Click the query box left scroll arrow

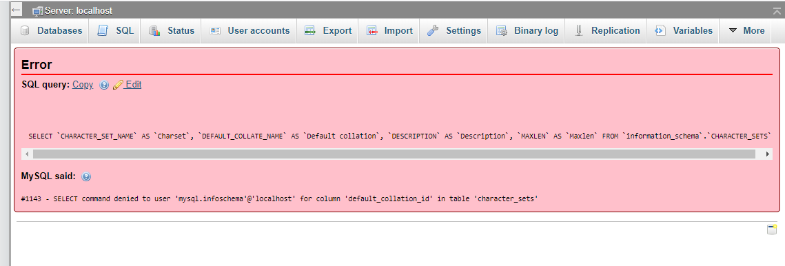(27, 154)
